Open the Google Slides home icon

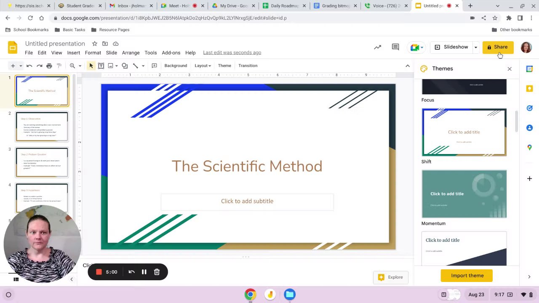pos(13,47)
